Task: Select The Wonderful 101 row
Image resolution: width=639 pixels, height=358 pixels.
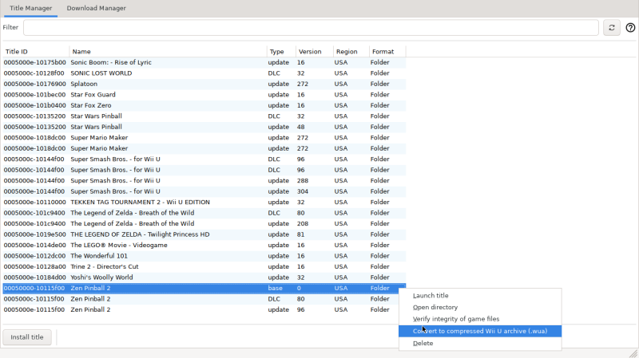Action: pyautogui.click(x=204, y=256)
